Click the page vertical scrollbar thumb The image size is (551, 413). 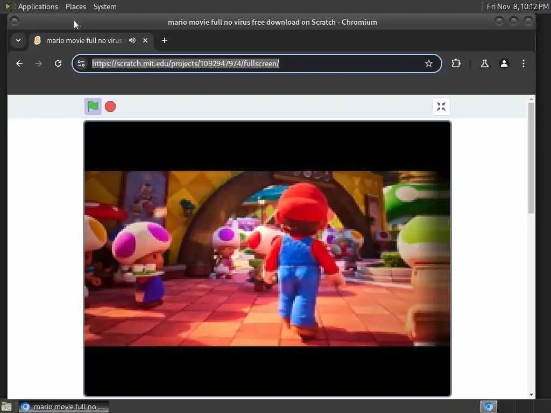[531, 158]
